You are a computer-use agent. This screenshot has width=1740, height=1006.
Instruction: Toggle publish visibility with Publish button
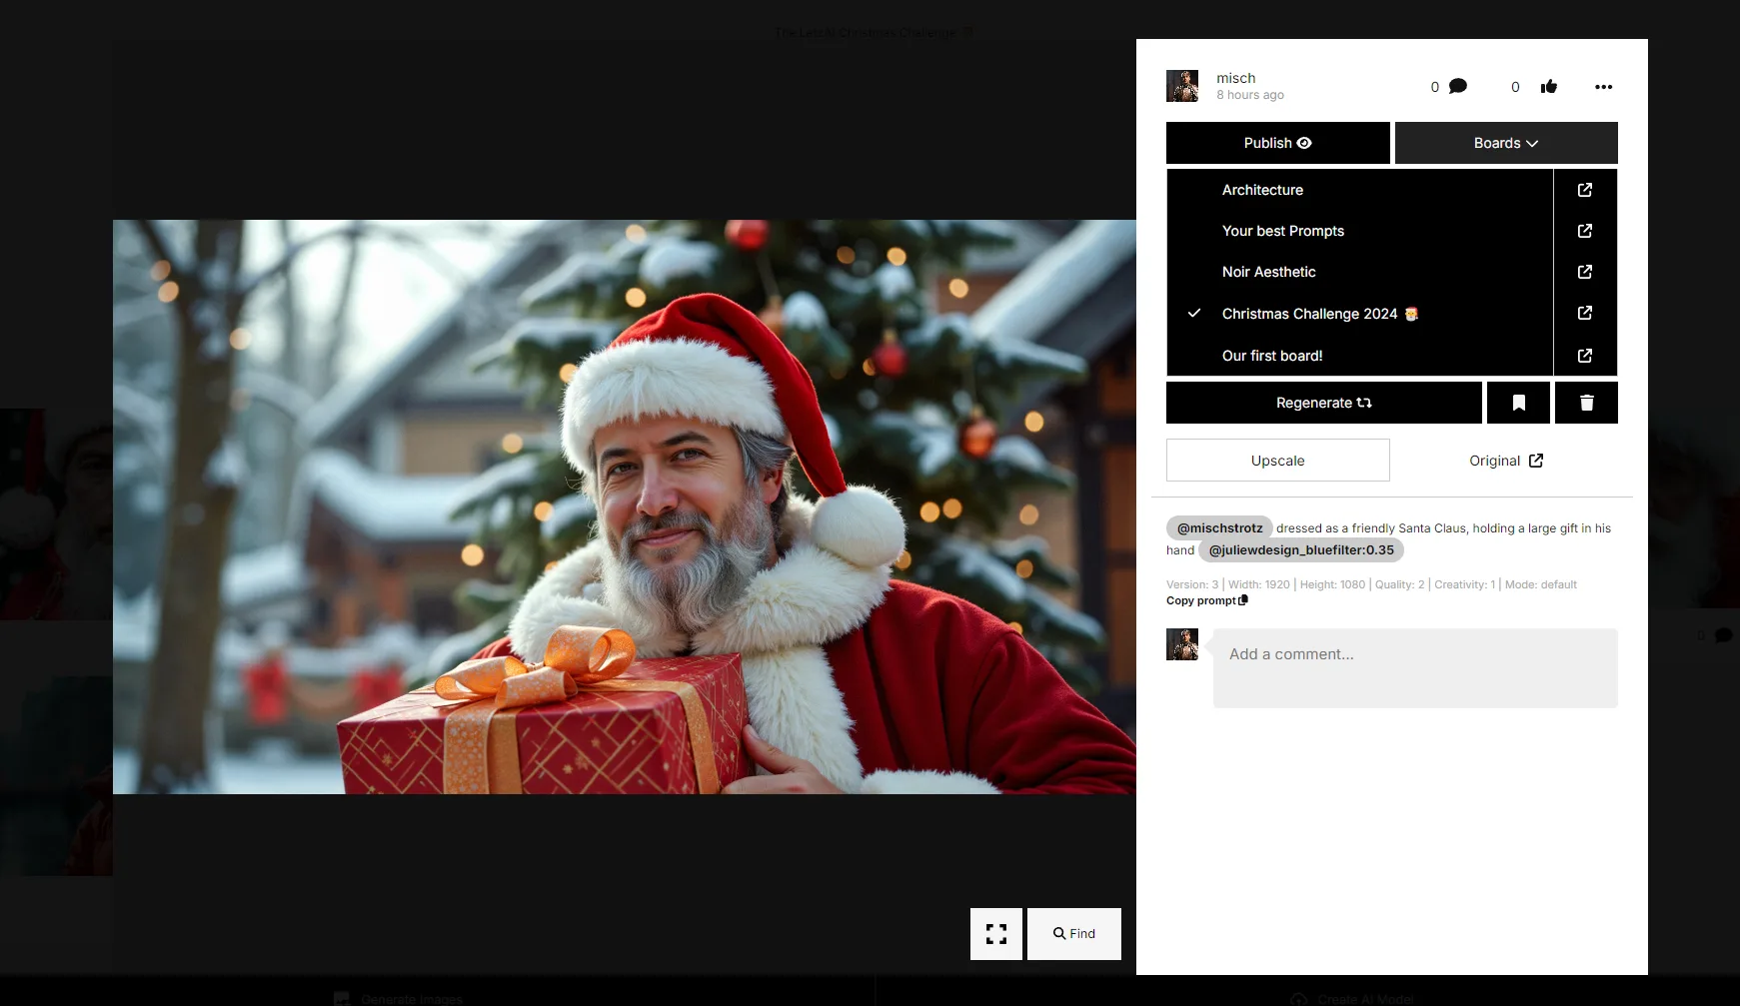coord(1277,143)
